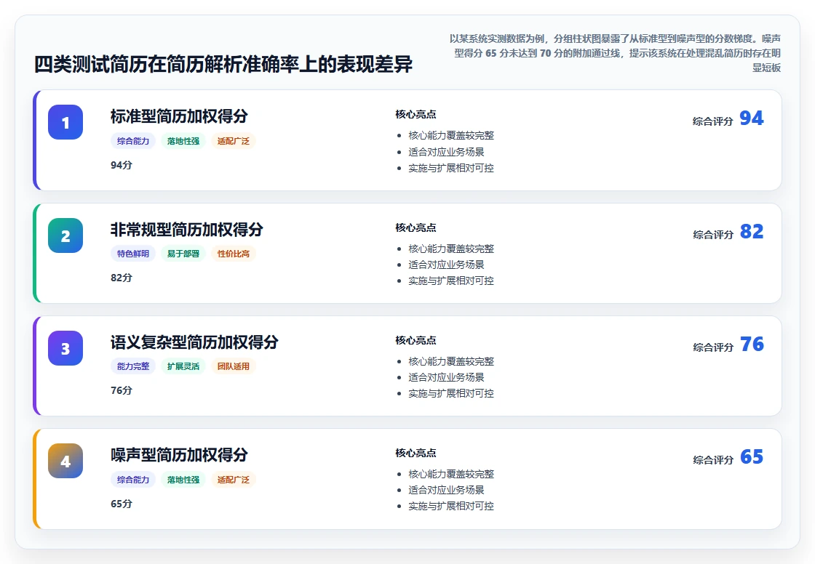Select the 噪声型简历加权得分 card title
The image size is (815, 564).
coord(179,454)
